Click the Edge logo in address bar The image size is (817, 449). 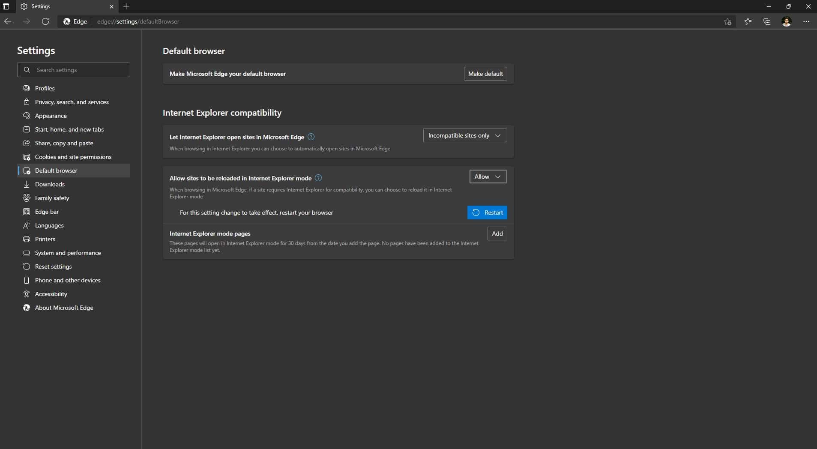(x=67, y=21)
